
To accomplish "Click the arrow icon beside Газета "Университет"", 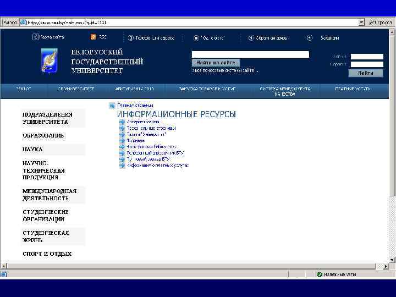I will pyautogui.click(x=122, y=134).
